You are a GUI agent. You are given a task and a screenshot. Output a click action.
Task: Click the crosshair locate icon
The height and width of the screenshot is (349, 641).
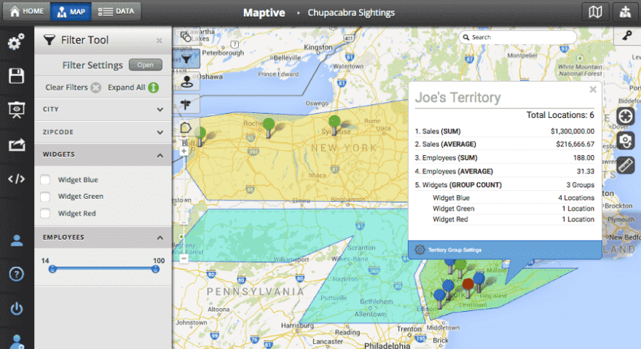click(626, 116)
